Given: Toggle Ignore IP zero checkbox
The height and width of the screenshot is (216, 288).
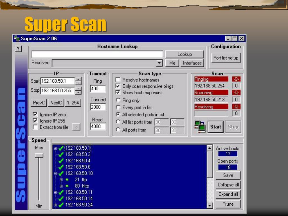Looking at the screenshot, I should 35,114.
